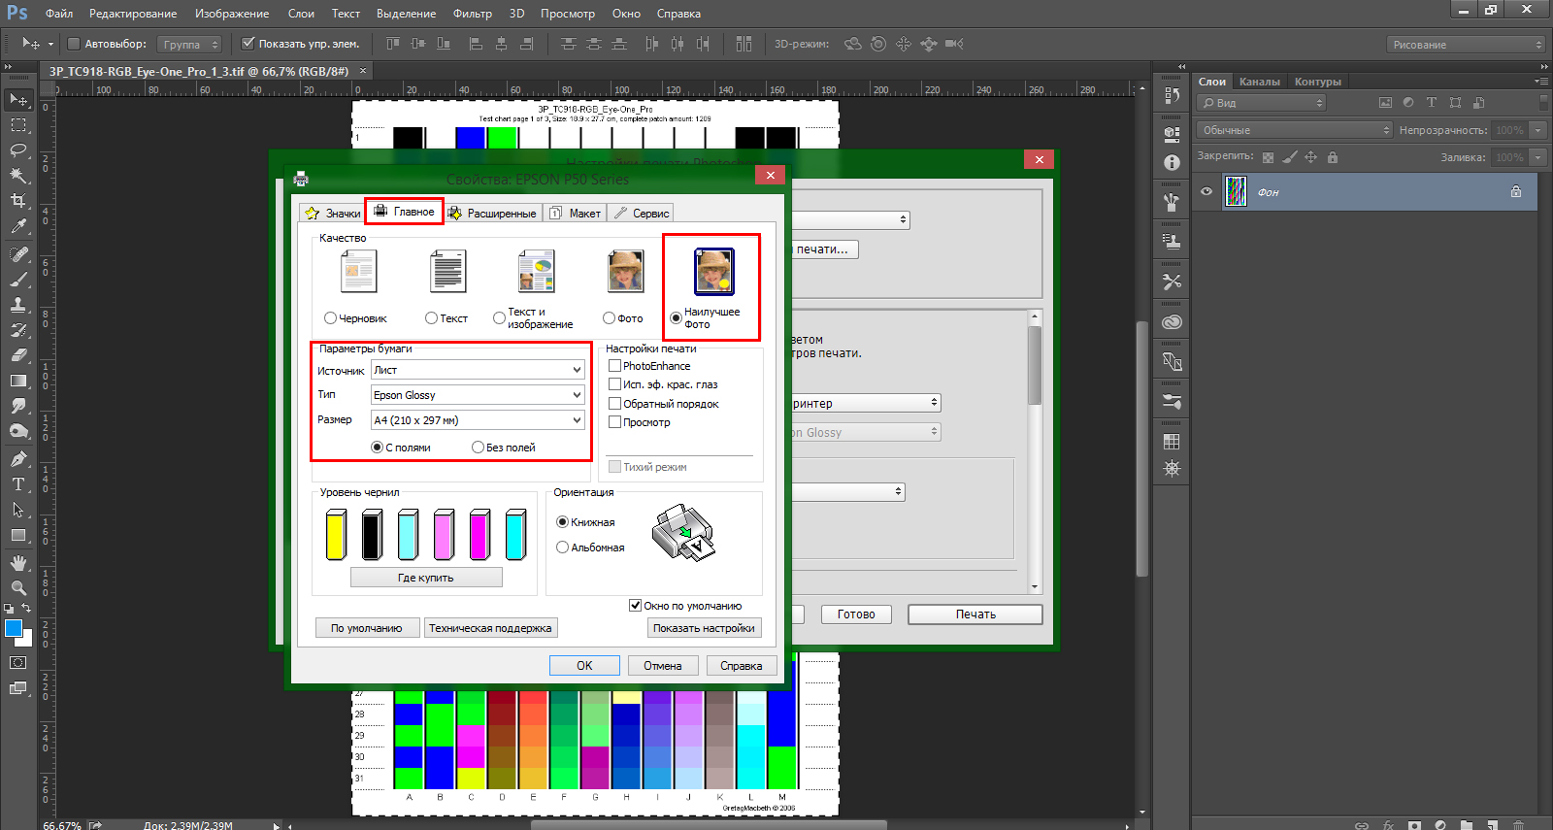
Task: Switch to the Значки tab
Action: click(x=333, y=214)
